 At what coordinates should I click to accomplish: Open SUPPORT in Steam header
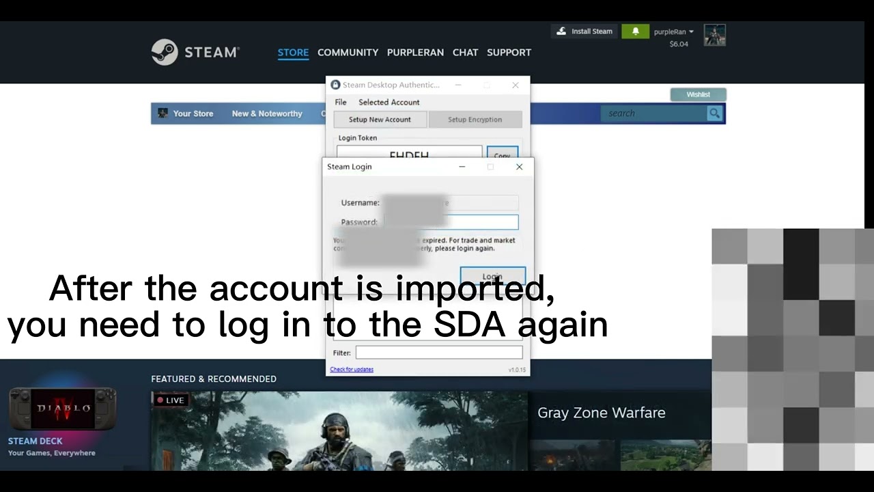coord(509,52)
